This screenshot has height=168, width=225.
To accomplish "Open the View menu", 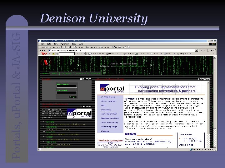I will (x=56, y=44).
